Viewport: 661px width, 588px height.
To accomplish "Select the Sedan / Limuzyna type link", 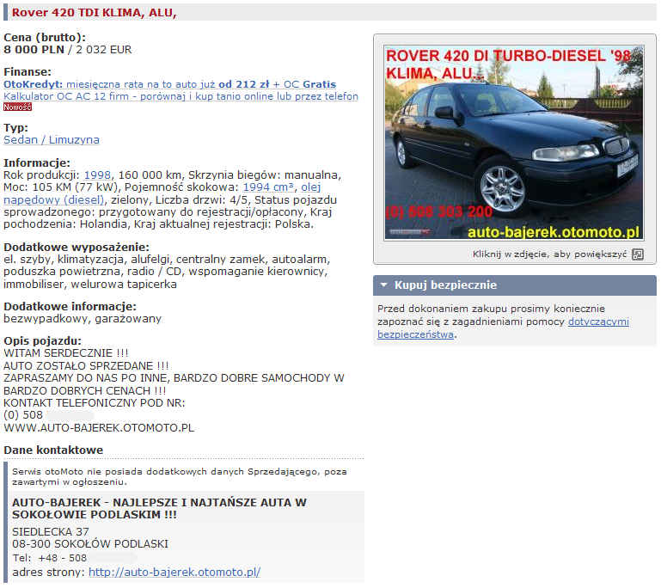I will [52, 139].
